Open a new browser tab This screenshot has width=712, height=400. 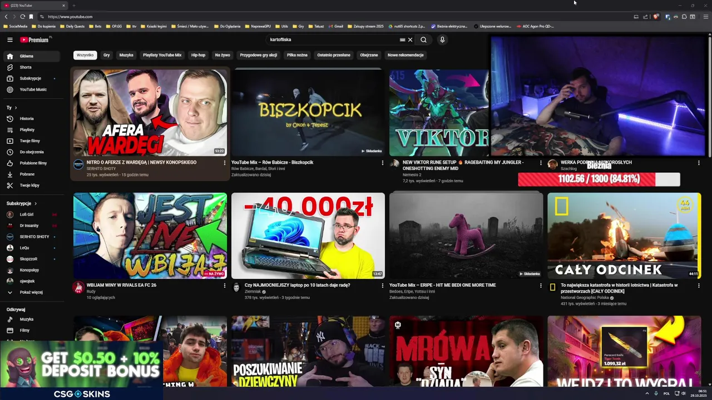[73, 6]
